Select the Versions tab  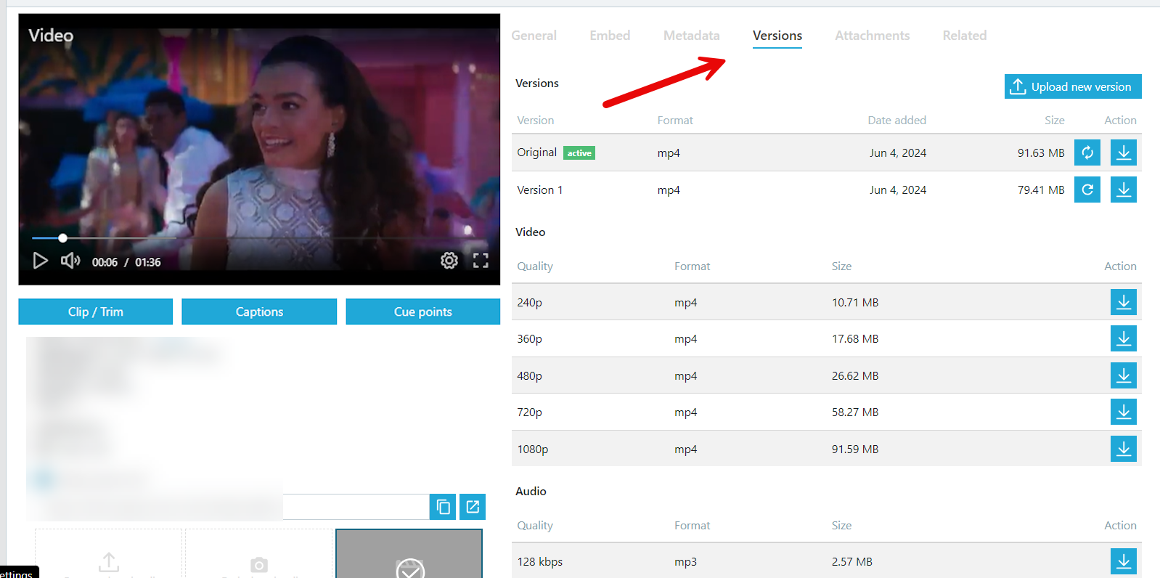[777, 36]
